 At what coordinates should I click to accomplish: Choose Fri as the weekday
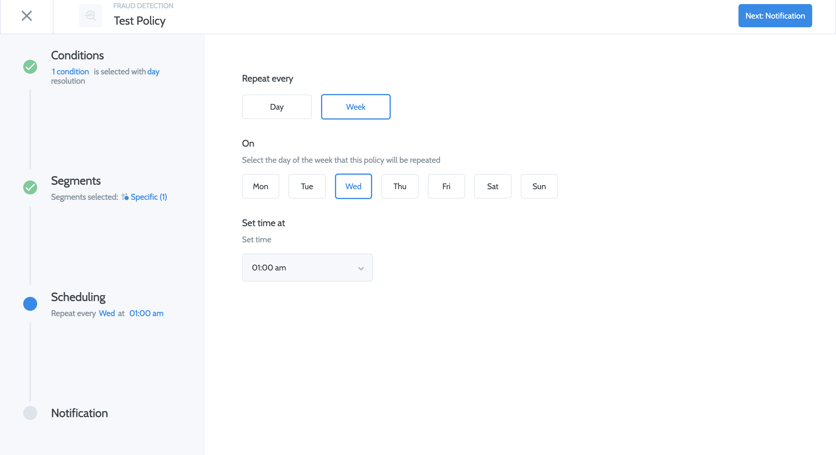click(446, 186)
